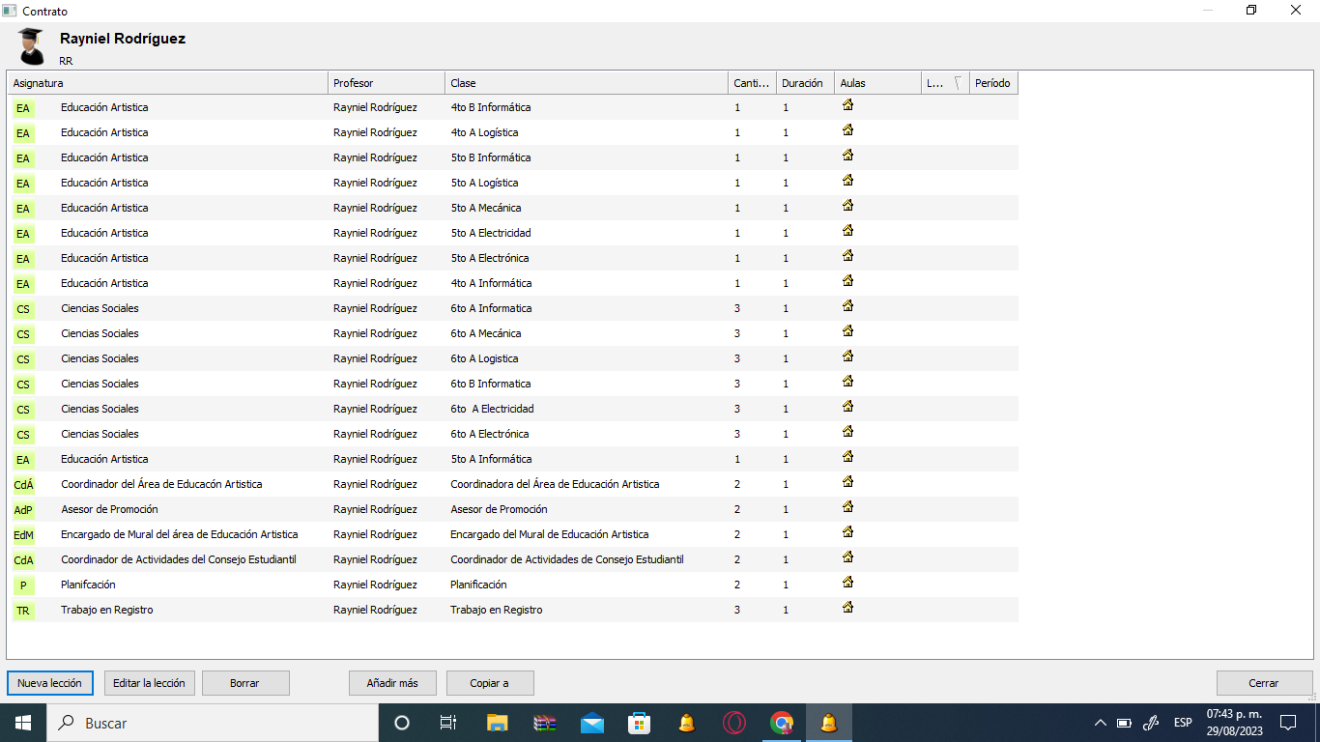Click the house icon in 6to A Informatica row
The height and width of the screenshot is (742, 1320).
pos(848,306)
